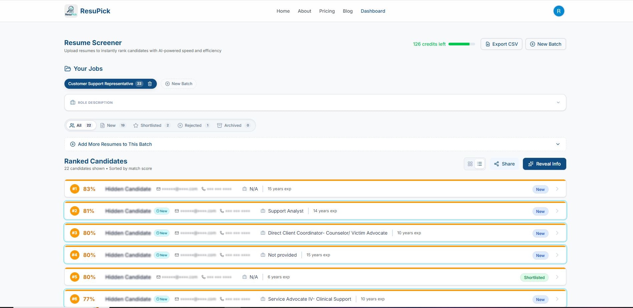Viewport: 633px width, 308px height.
Task: Click the briefcase icon beside Direct Client Coordinator
Action: (x=263, y=233)
